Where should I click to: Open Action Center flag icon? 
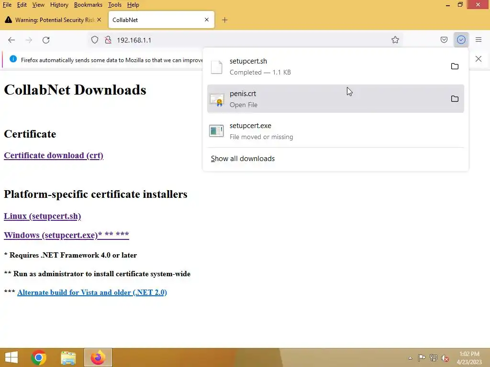coord(422,358)
